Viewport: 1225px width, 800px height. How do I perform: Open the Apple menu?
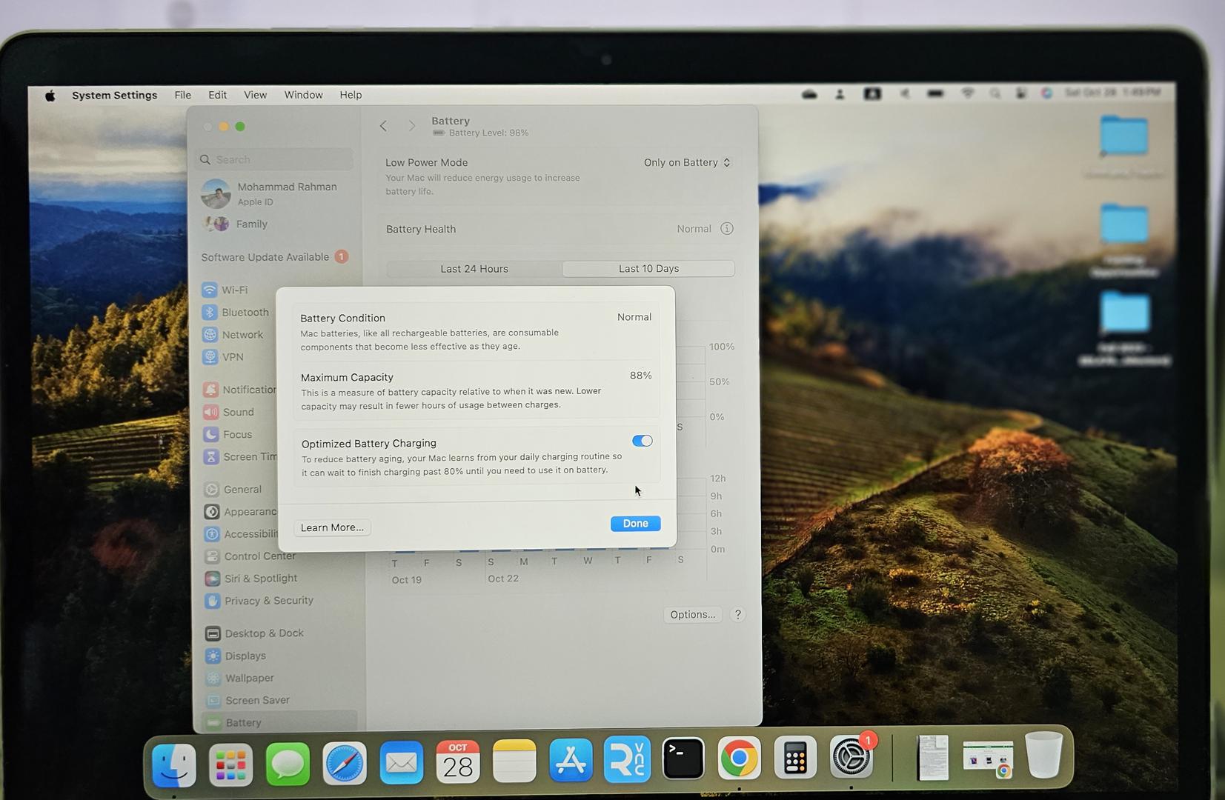click(x=50, y=95)
